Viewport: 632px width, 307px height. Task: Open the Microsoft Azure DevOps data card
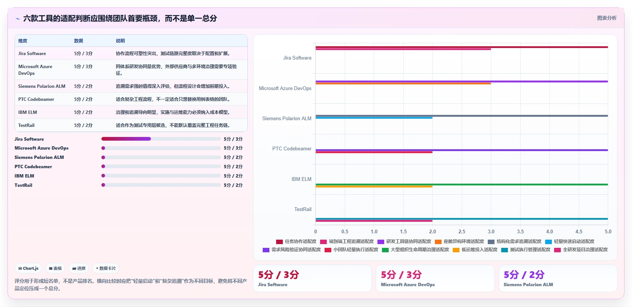tap(435, 278)
